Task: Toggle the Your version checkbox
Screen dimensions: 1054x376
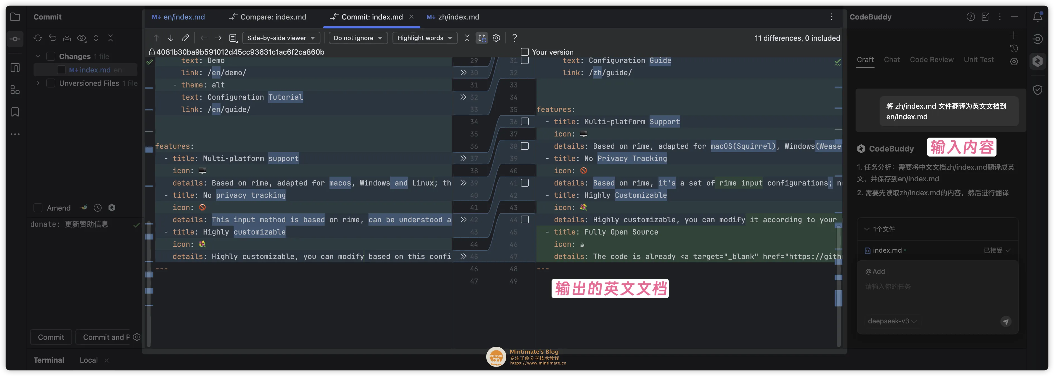Action: tap(524, 52)
